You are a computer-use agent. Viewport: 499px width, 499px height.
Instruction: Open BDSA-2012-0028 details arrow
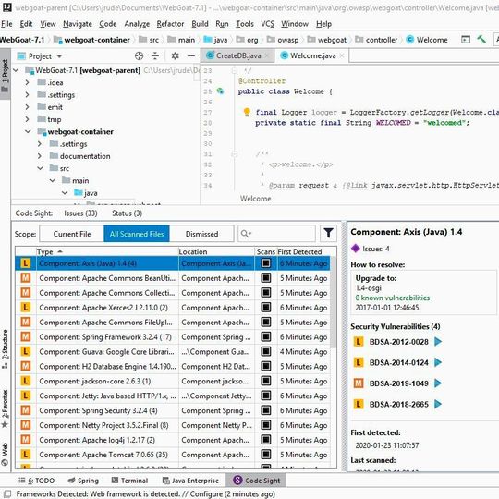click(438, 342)
